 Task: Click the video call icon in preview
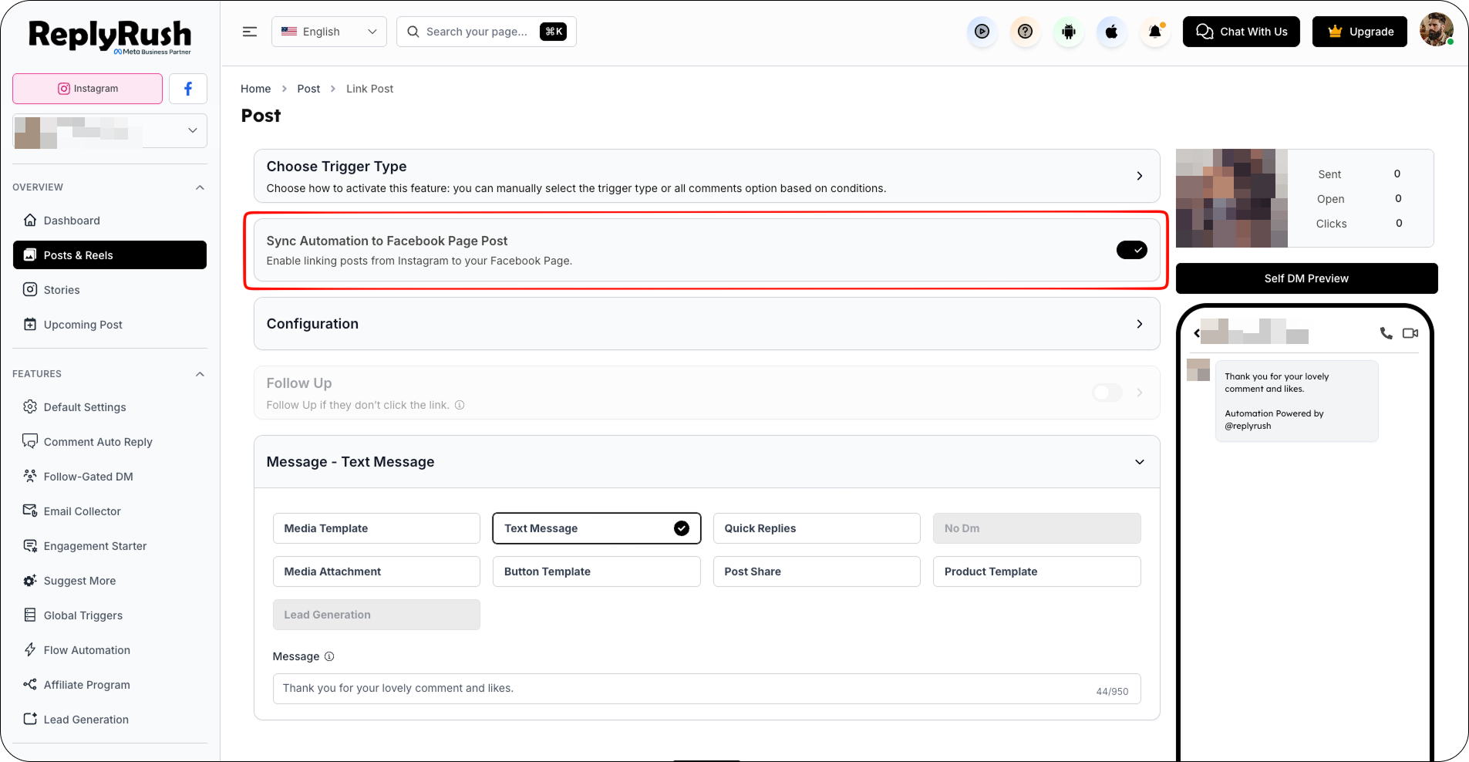tap(1410, 333)
